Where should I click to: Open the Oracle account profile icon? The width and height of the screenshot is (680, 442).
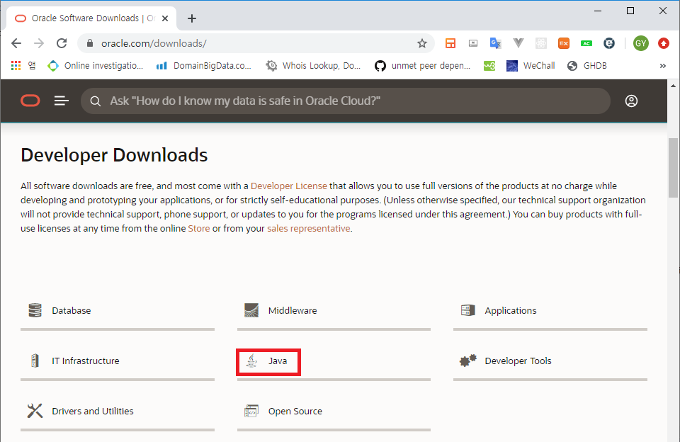[631, 101]
